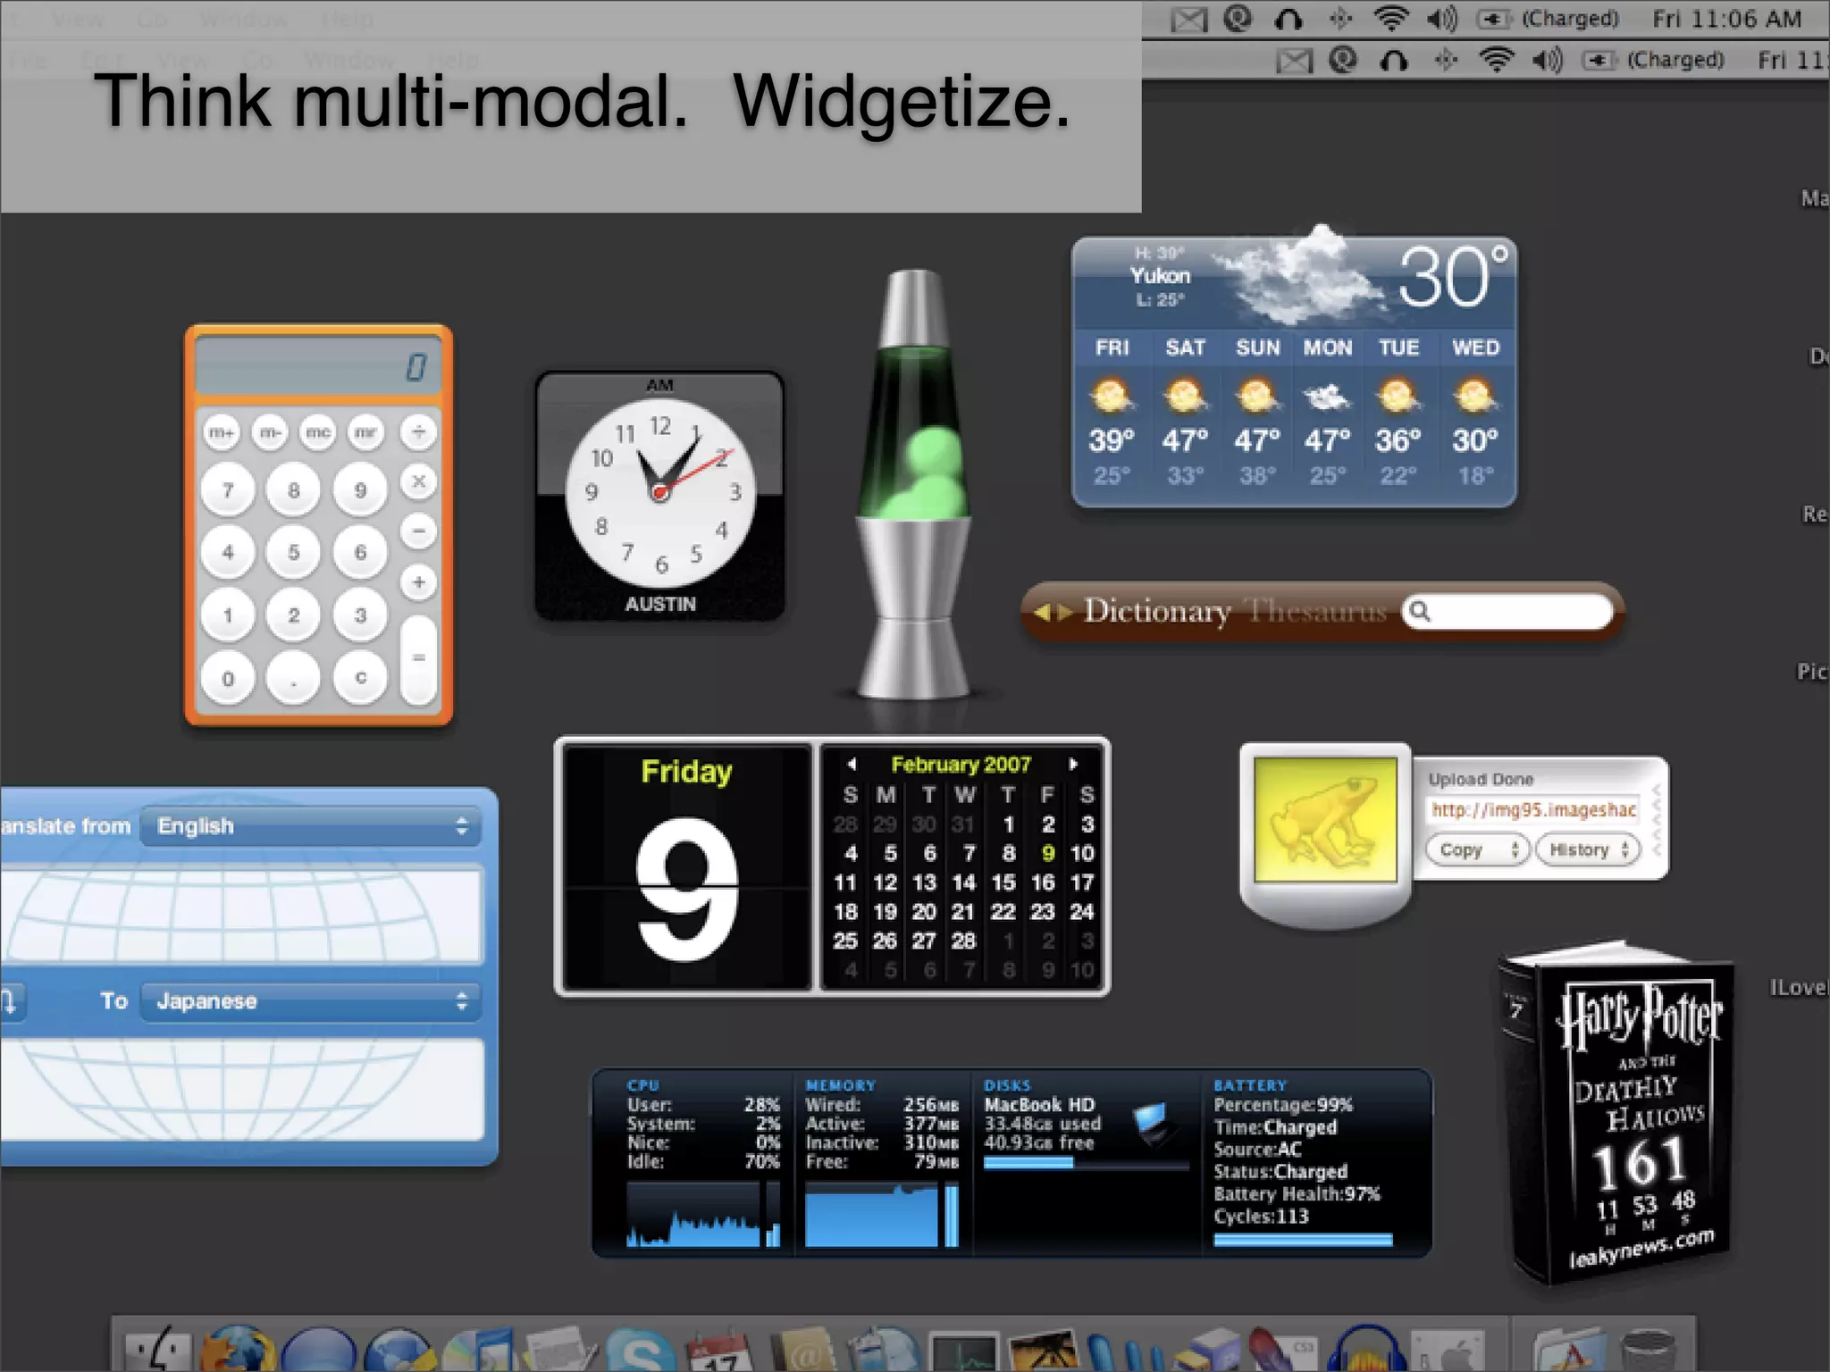Click the magnifier in the Dictionary search field
Image resolution: width=1830 pixels, height=1372 pixels.
pos(1420,612)
